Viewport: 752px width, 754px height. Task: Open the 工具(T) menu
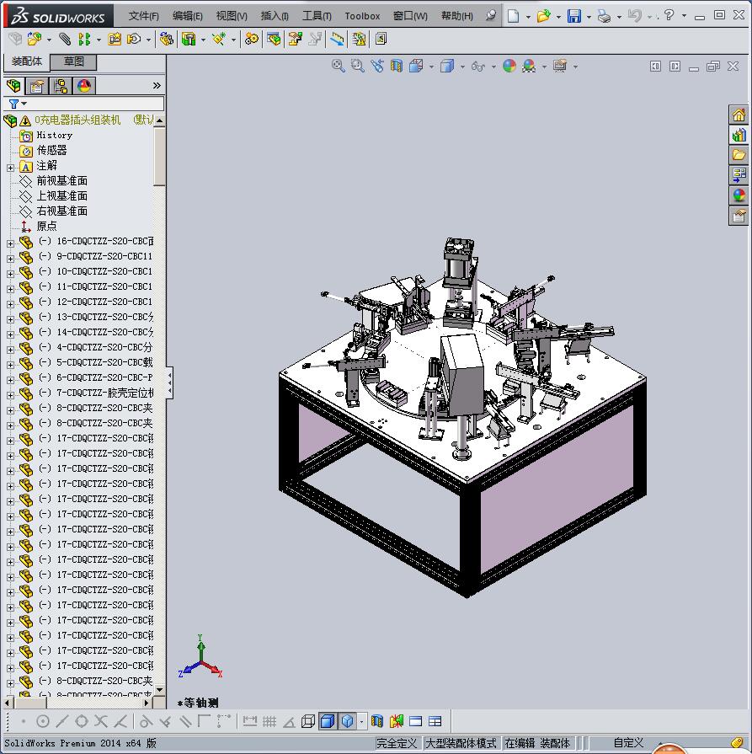pyautogui.click(x=317, y=16)
